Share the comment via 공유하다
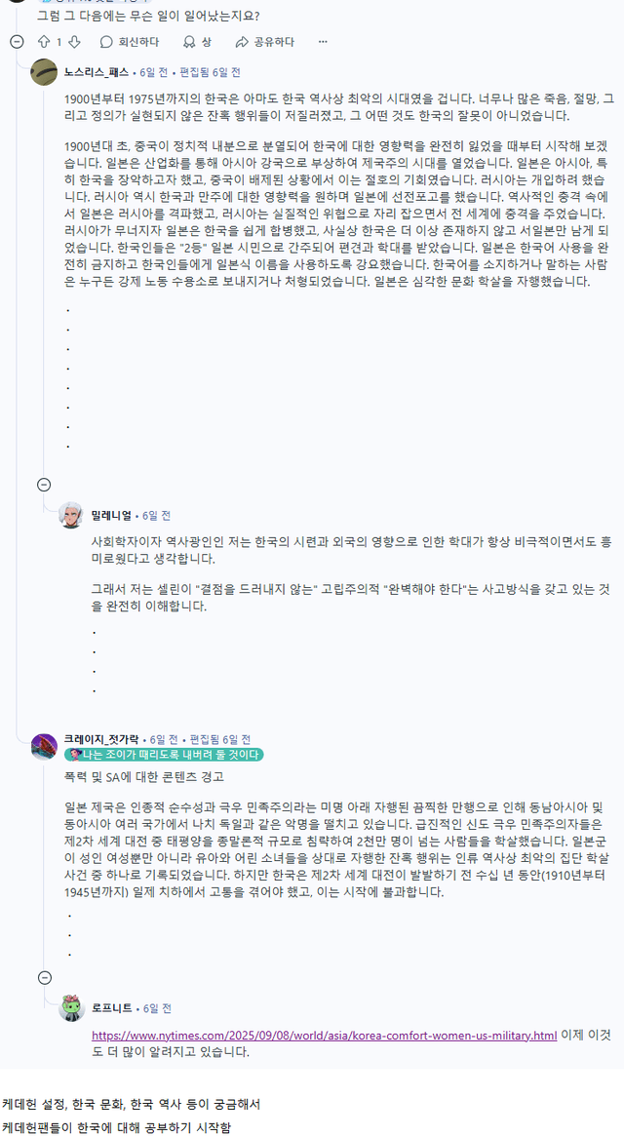 tap(264, 42)
